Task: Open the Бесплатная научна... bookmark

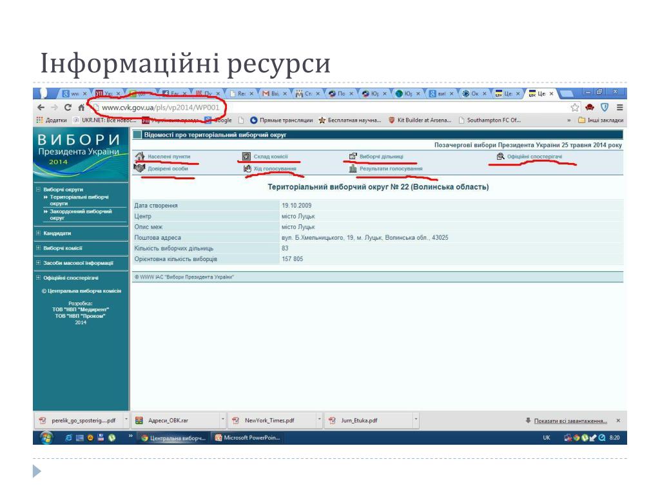Action: (x=350, y=120)
